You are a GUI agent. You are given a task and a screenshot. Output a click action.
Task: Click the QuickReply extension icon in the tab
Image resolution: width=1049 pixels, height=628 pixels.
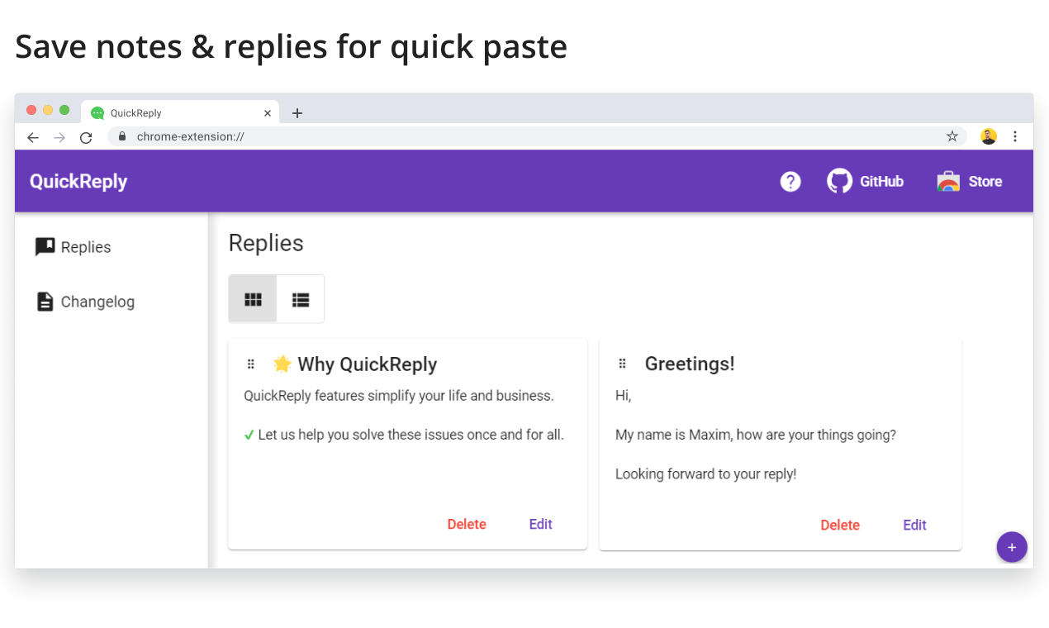pos(98,112)
